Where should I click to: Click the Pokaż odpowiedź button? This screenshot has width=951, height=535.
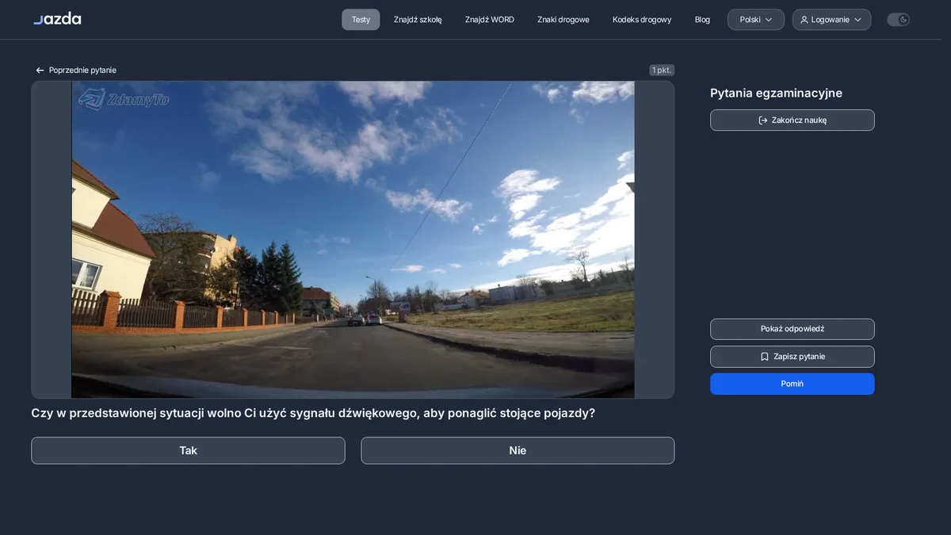pos(792,329)
